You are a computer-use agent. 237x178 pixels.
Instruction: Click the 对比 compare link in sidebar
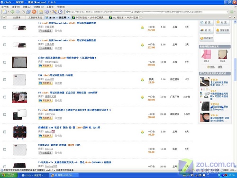coord(211,67)
